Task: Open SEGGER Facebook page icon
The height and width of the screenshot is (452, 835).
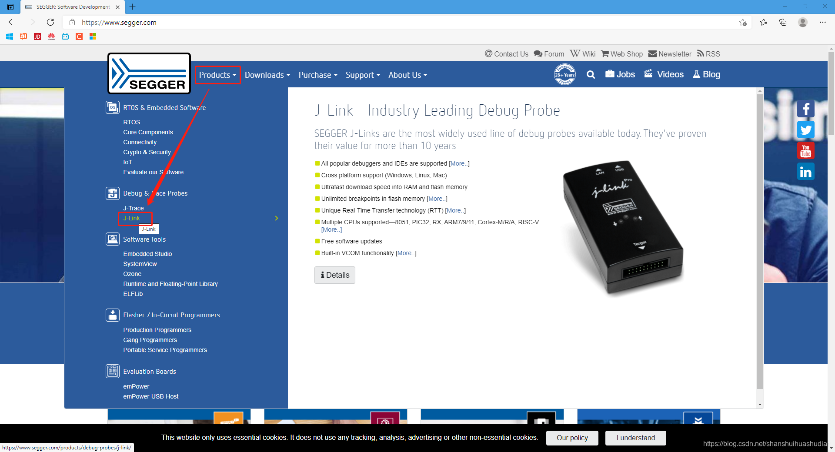Action: coord(805,109)
